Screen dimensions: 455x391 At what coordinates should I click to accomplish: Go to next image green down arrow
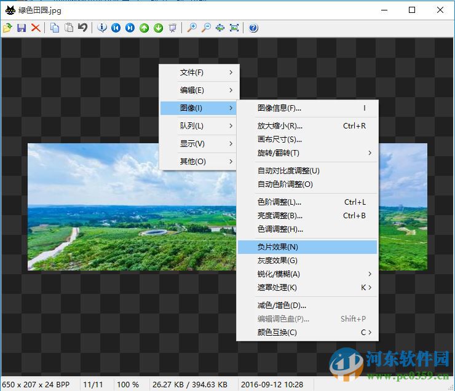point(159,28)
